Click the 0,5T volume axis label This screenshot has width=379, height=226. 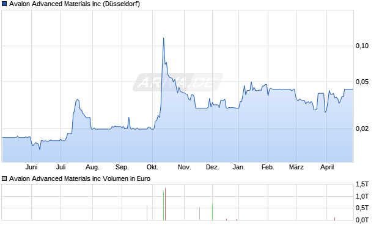tap(362, 208)
